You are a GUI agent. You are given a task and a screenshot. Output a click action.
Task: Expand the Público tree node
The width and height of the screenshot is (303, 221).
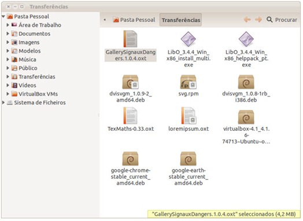pos(8,68)
